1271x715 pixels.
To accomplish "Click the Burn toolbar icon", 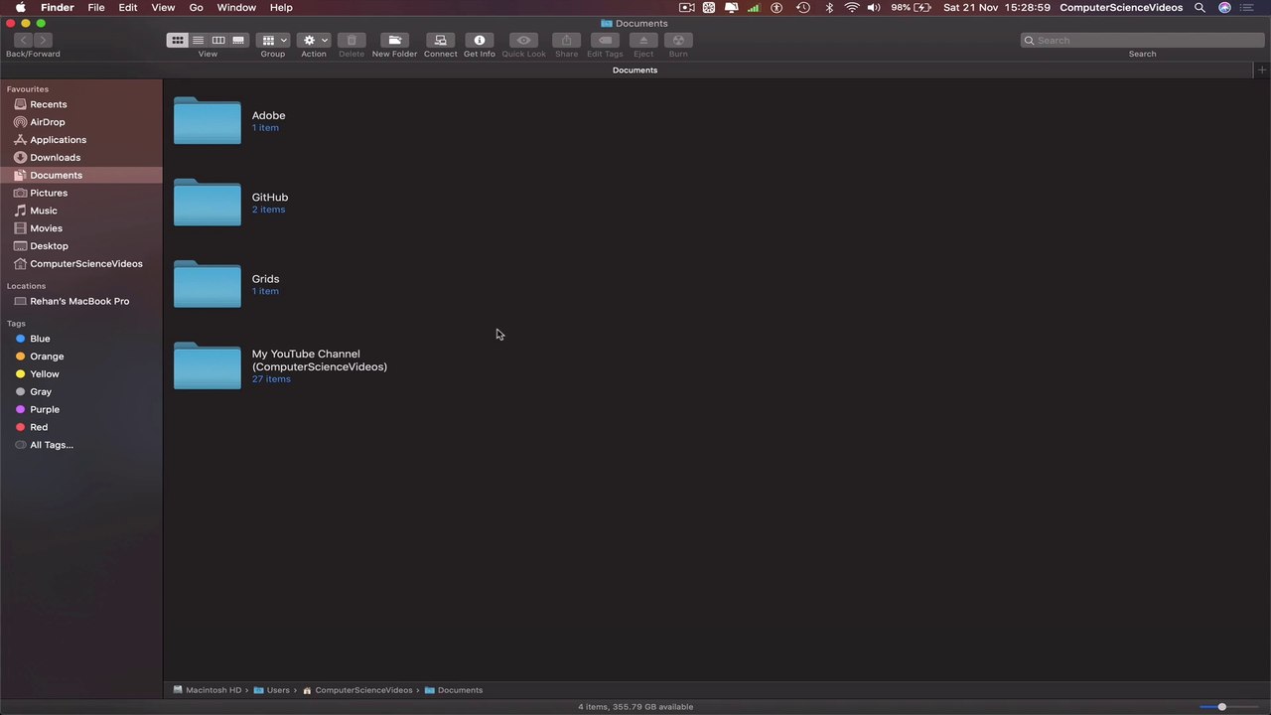I will [x=678, y=41].
